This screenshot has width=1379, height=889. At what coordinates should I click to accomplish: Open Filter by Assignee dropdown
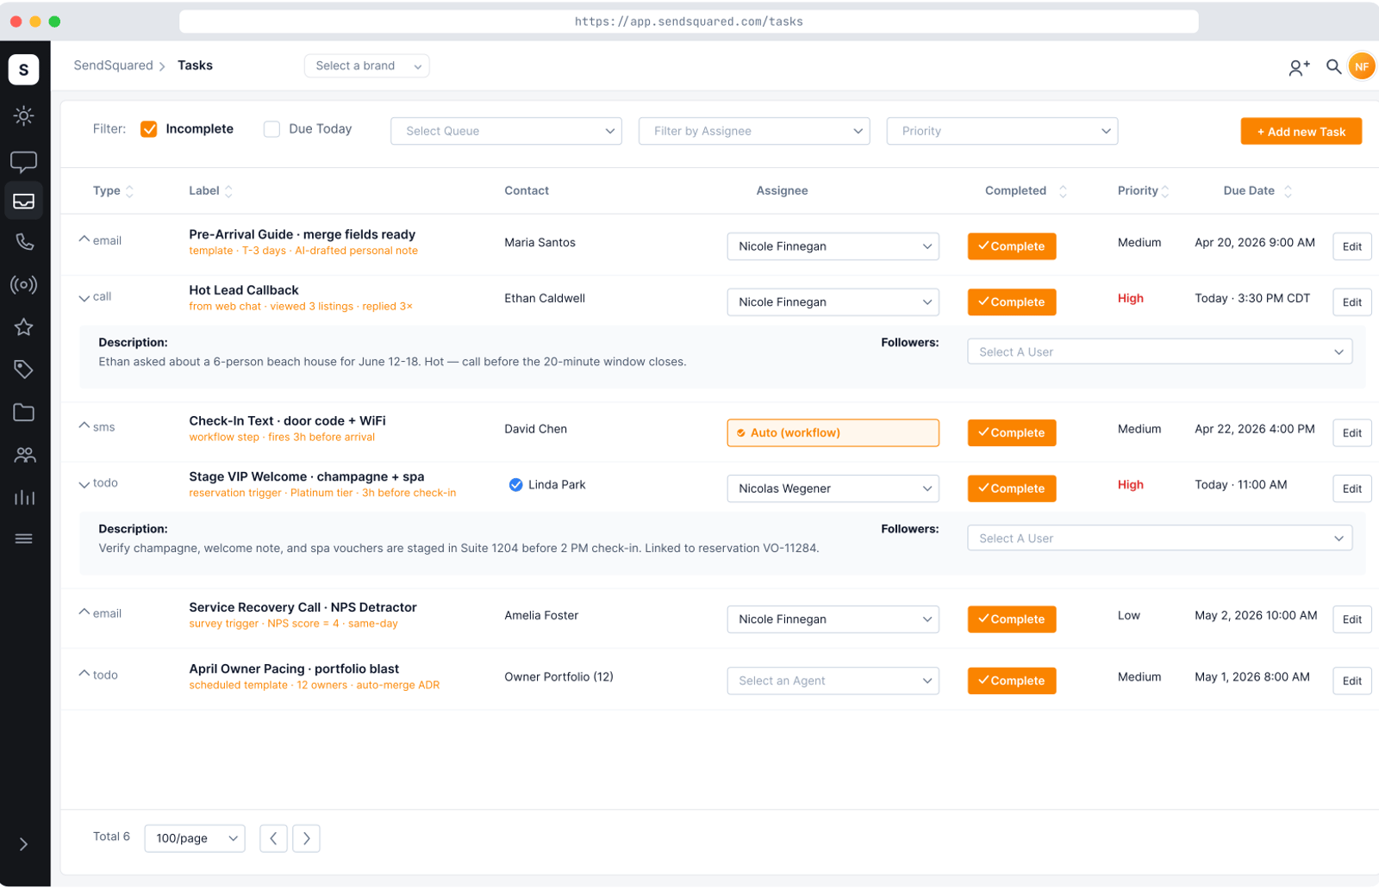click(754, 131)
